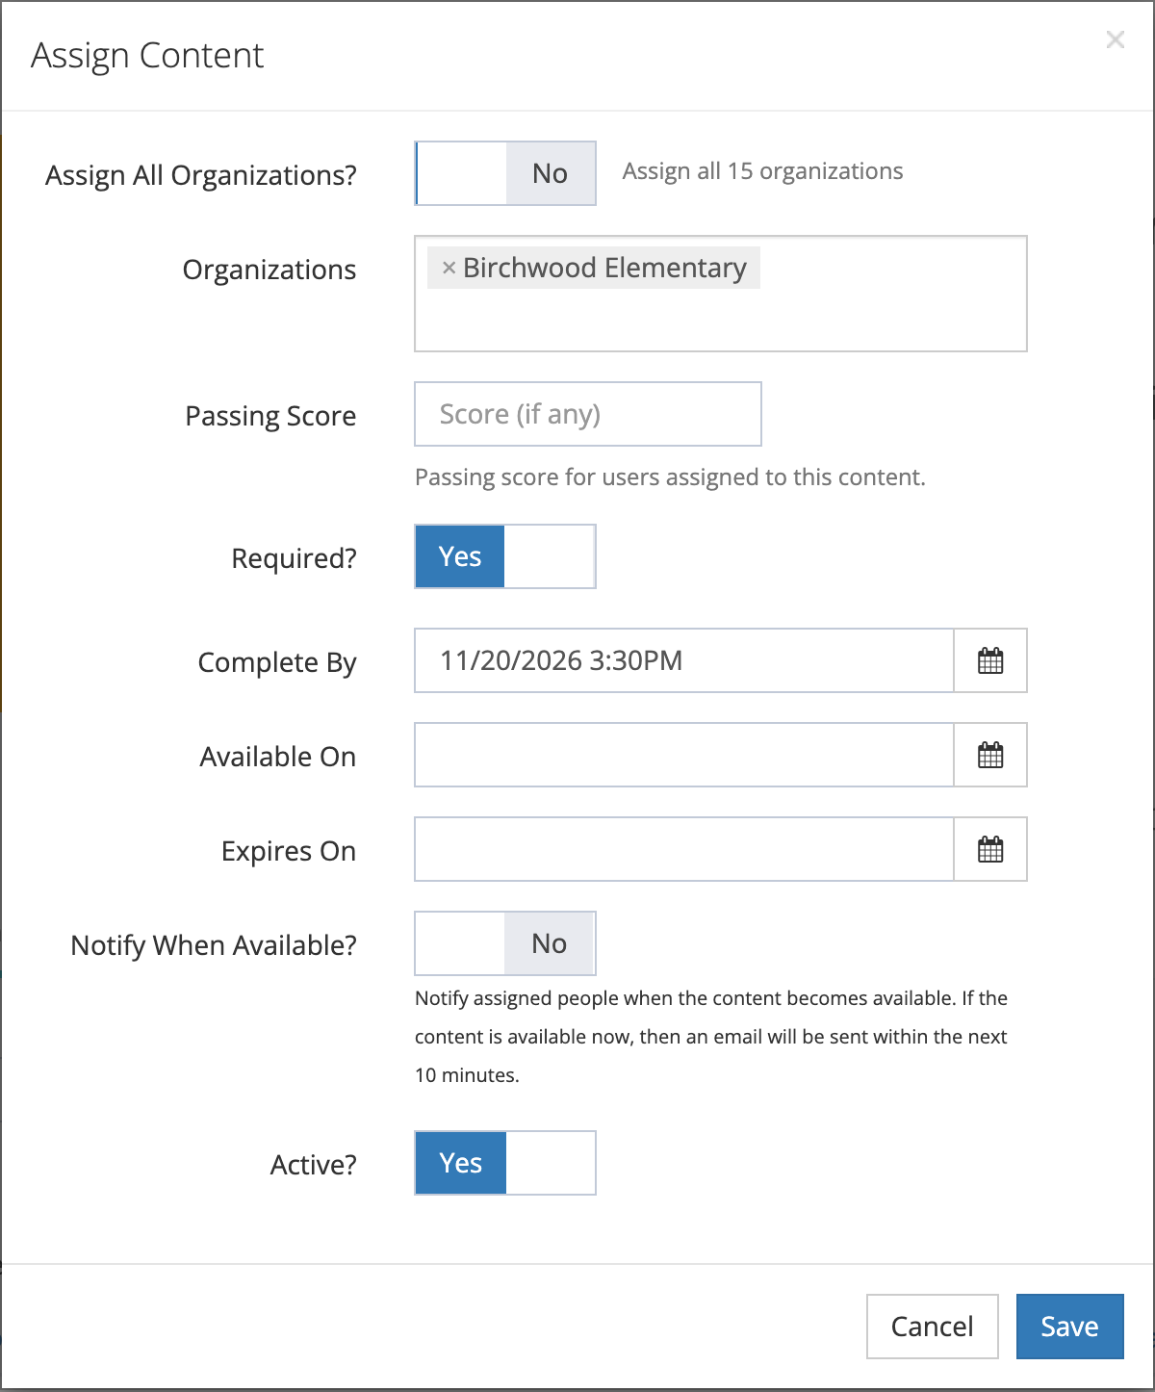
Task: Remove Birchwood Elementary tag via x icon
Action: pos(449,268)
